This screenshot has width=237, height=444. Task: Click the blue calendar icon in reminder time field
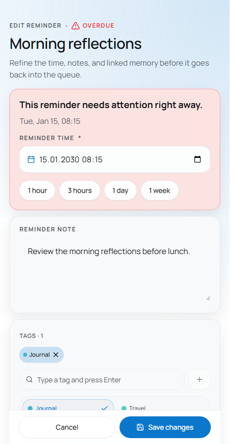click(x=31, y=159)
